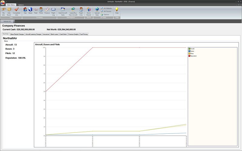Open the Finance screen
Viewport: 242px width, 151px height.
[x=47, y=11]
